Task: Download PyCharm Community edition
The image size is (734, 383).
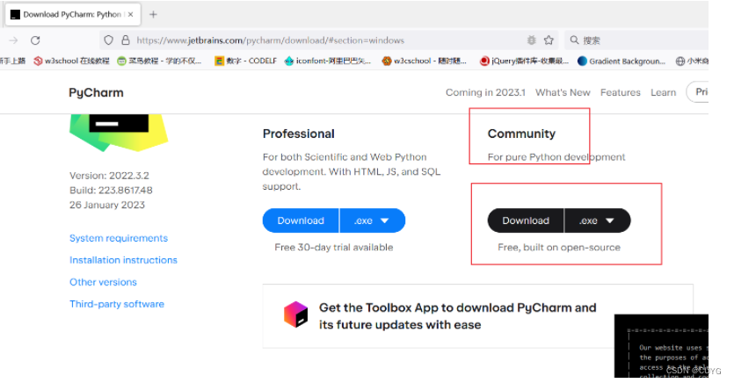Action: click(526, 220)
